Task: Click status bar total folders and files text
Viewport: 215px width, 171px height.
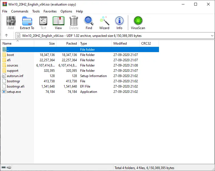Action: pos(144,168)
